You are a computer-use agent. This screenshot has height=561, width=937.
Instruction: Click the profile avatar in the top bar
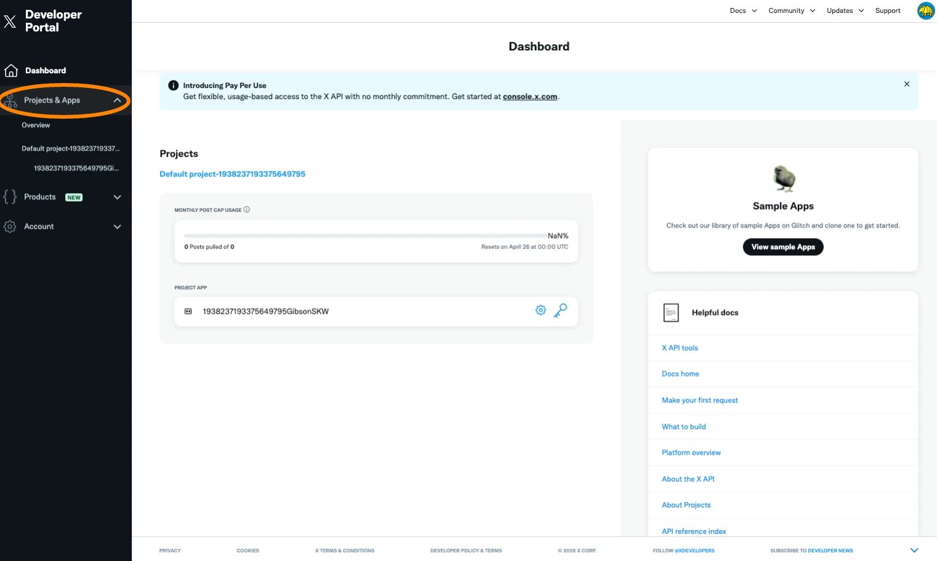point(926,10)
